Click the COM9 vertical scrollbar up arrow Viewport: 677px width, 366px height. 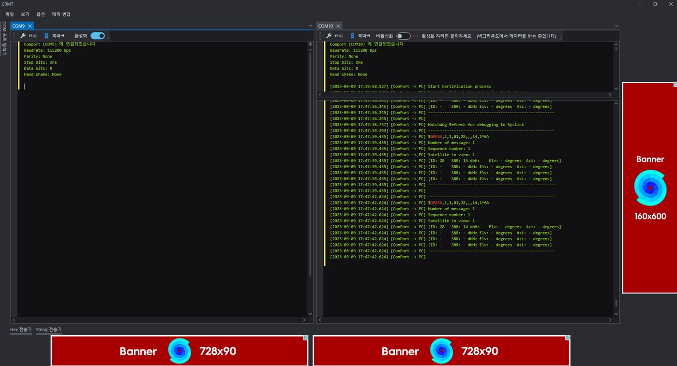point(310,50)
